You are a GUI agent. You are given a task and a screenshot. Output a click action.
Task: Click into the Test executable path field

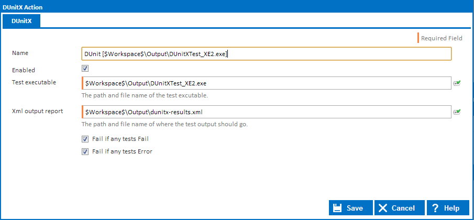coord(266,83)
